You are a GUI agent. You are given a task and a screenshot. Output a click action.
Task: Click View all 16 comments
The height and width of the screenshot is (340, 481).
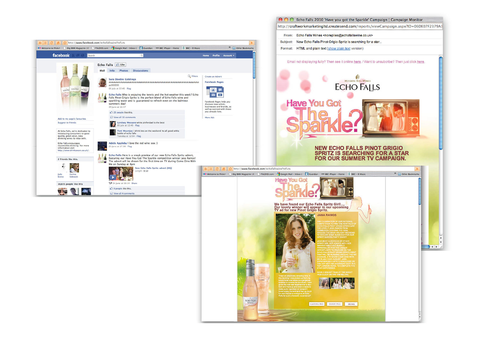125,117
